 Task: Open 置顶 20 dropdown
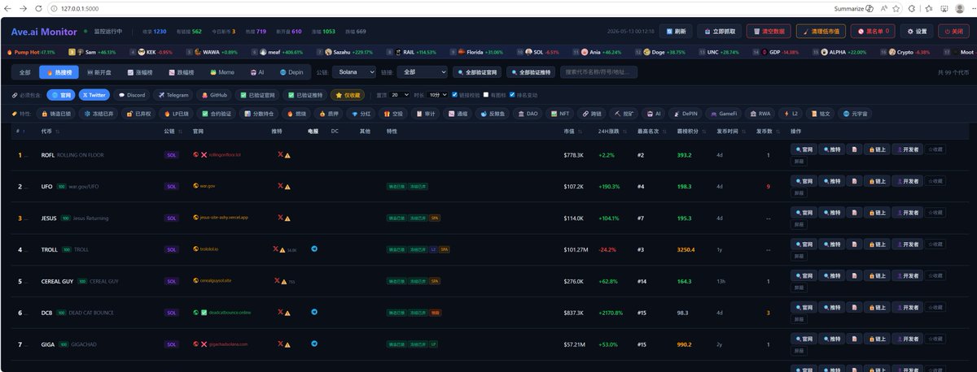(400, 94)
